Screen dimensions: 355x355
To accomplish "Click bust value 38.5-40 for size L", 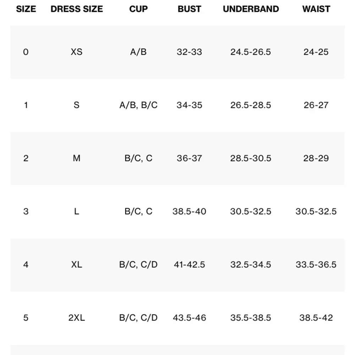I will pyautogui.click(x=189, y=211).
